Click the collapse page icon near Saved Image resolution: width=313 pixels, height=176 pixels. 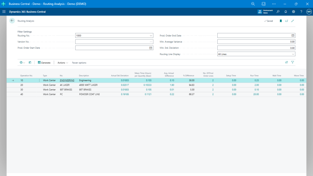292,21
